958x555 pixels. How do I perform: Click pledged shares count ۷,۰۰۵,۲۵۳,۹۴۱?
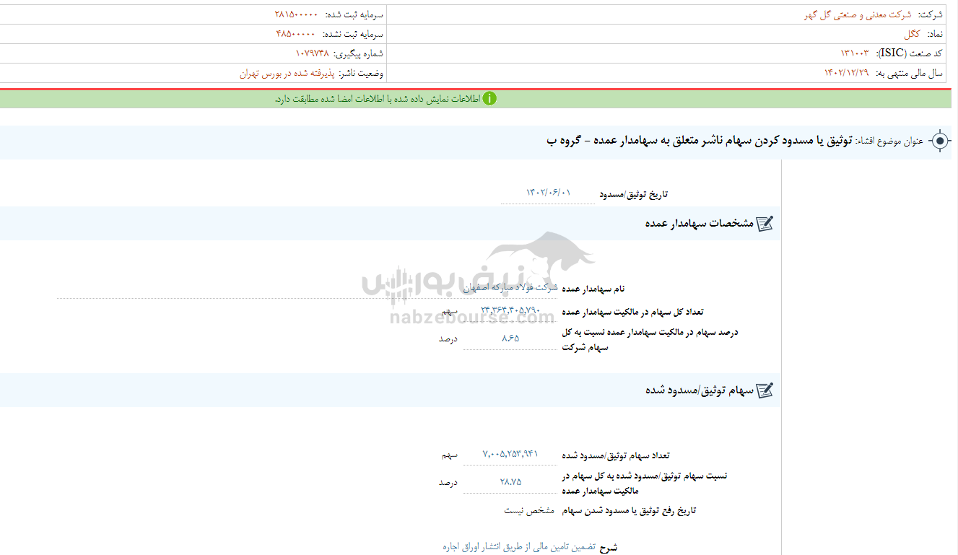[x=510, y=454]
